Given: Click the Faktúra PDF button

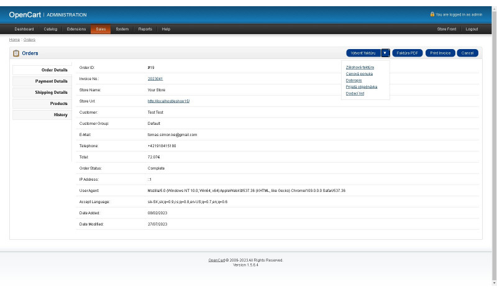Looking at the screenshot, I should coord(408,53).
